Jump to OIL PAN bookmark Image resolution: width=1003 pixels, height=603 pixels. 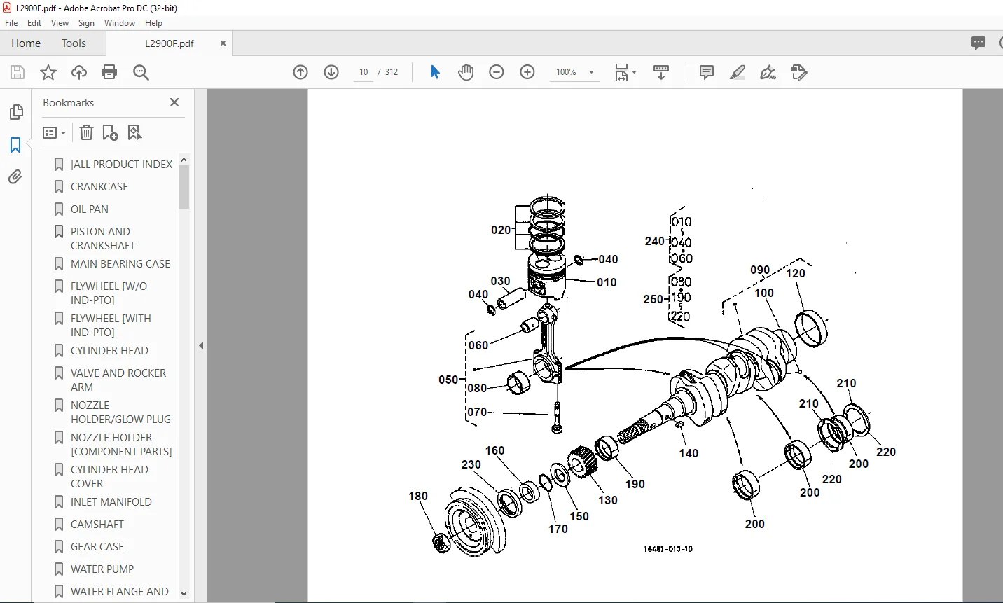tap(90, 209)
